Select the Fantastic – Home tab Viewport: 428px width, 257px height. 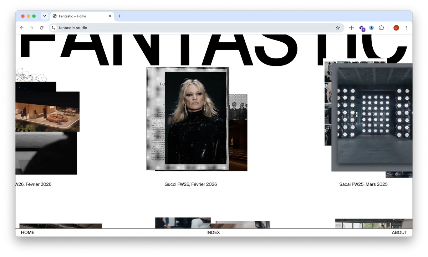82,16
